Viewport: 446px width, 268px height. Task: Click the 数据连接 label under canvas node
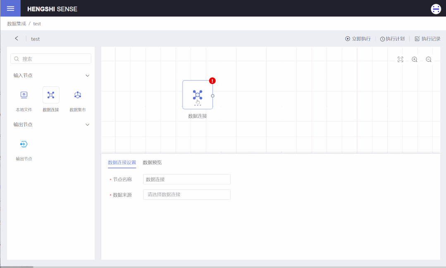point(198,116)
